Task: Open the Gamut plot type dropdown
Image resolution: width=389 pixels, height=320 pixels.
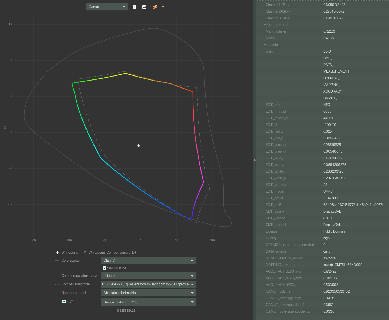Action: pyautogui.click(x=107, y=7)
